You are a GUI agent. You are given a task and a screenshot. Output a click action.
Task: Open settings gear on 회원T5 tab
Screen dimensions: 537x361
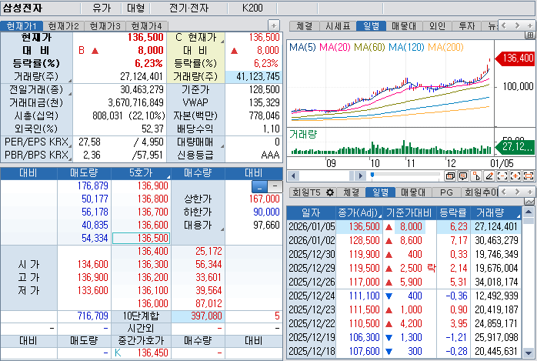coord(330,192)
